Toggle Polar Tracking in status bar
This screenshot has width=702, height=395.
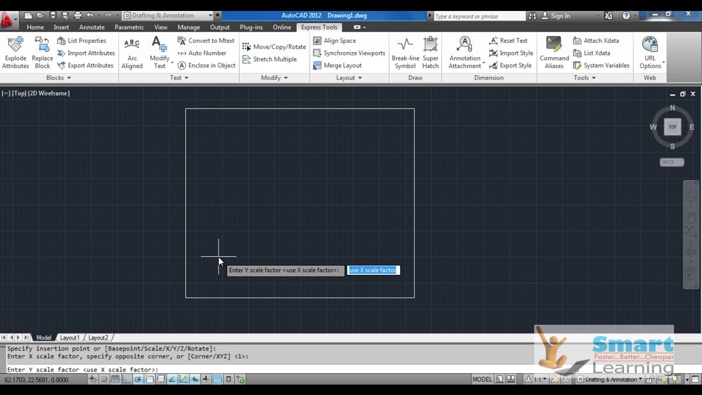[x=138, y=379]
